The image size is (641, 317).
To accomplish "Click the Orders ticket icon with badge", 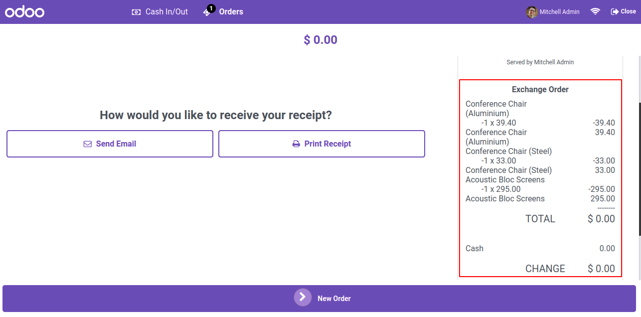I will tap(209, 11).
